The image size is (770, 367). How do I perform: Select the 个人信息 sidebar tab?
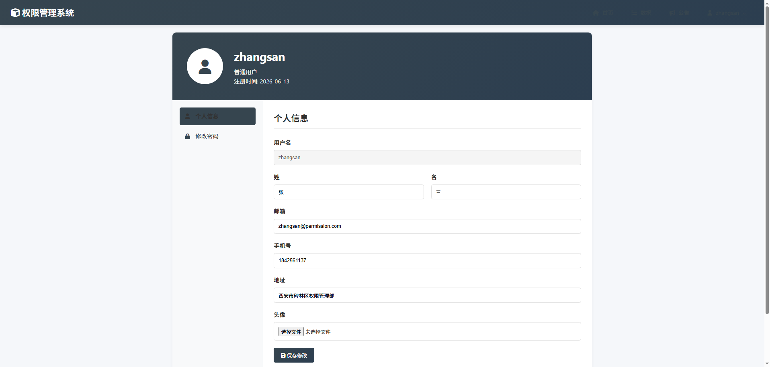click(217, 116)
